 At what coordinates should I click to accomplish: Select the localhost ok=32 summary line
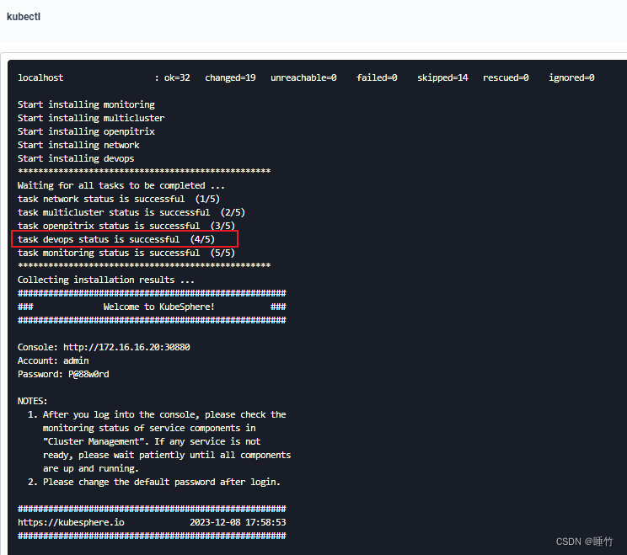pyautogui.click(x=306, y=77)
